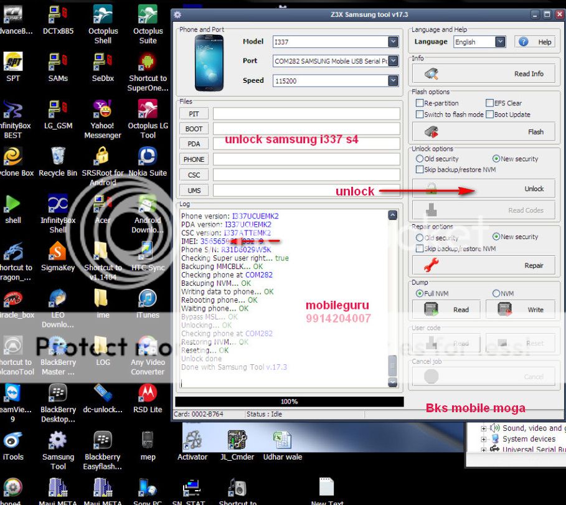Select the NVM dump radio button
Screen dimensions: 566x505
496,293
